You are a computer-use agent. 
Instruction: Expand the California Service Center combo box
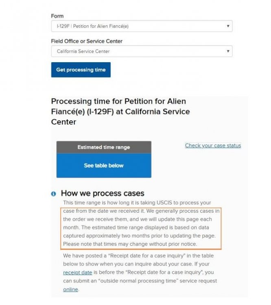pos(142,51)
